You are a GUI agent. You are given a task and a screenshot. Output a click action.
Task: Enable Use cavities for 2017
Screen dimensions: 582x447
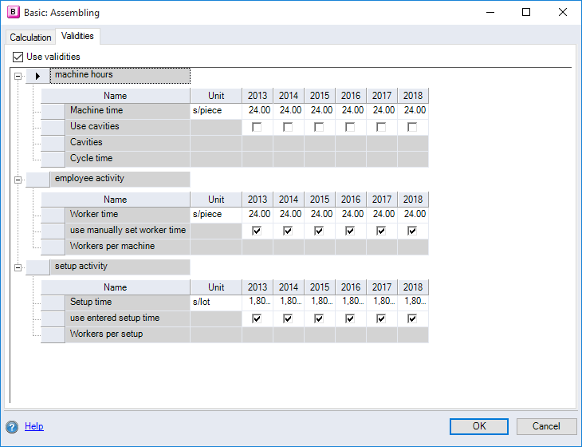381,127
